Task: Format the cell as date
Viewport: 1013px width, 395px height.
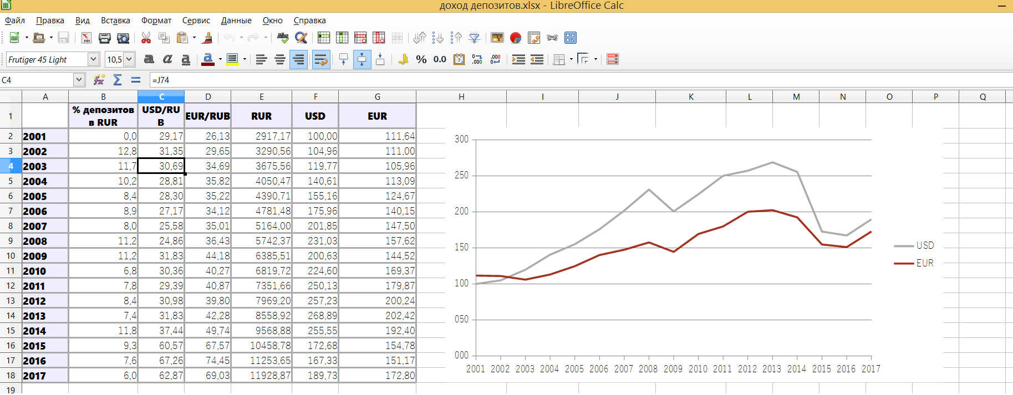Action: click(x=459, y=59)
